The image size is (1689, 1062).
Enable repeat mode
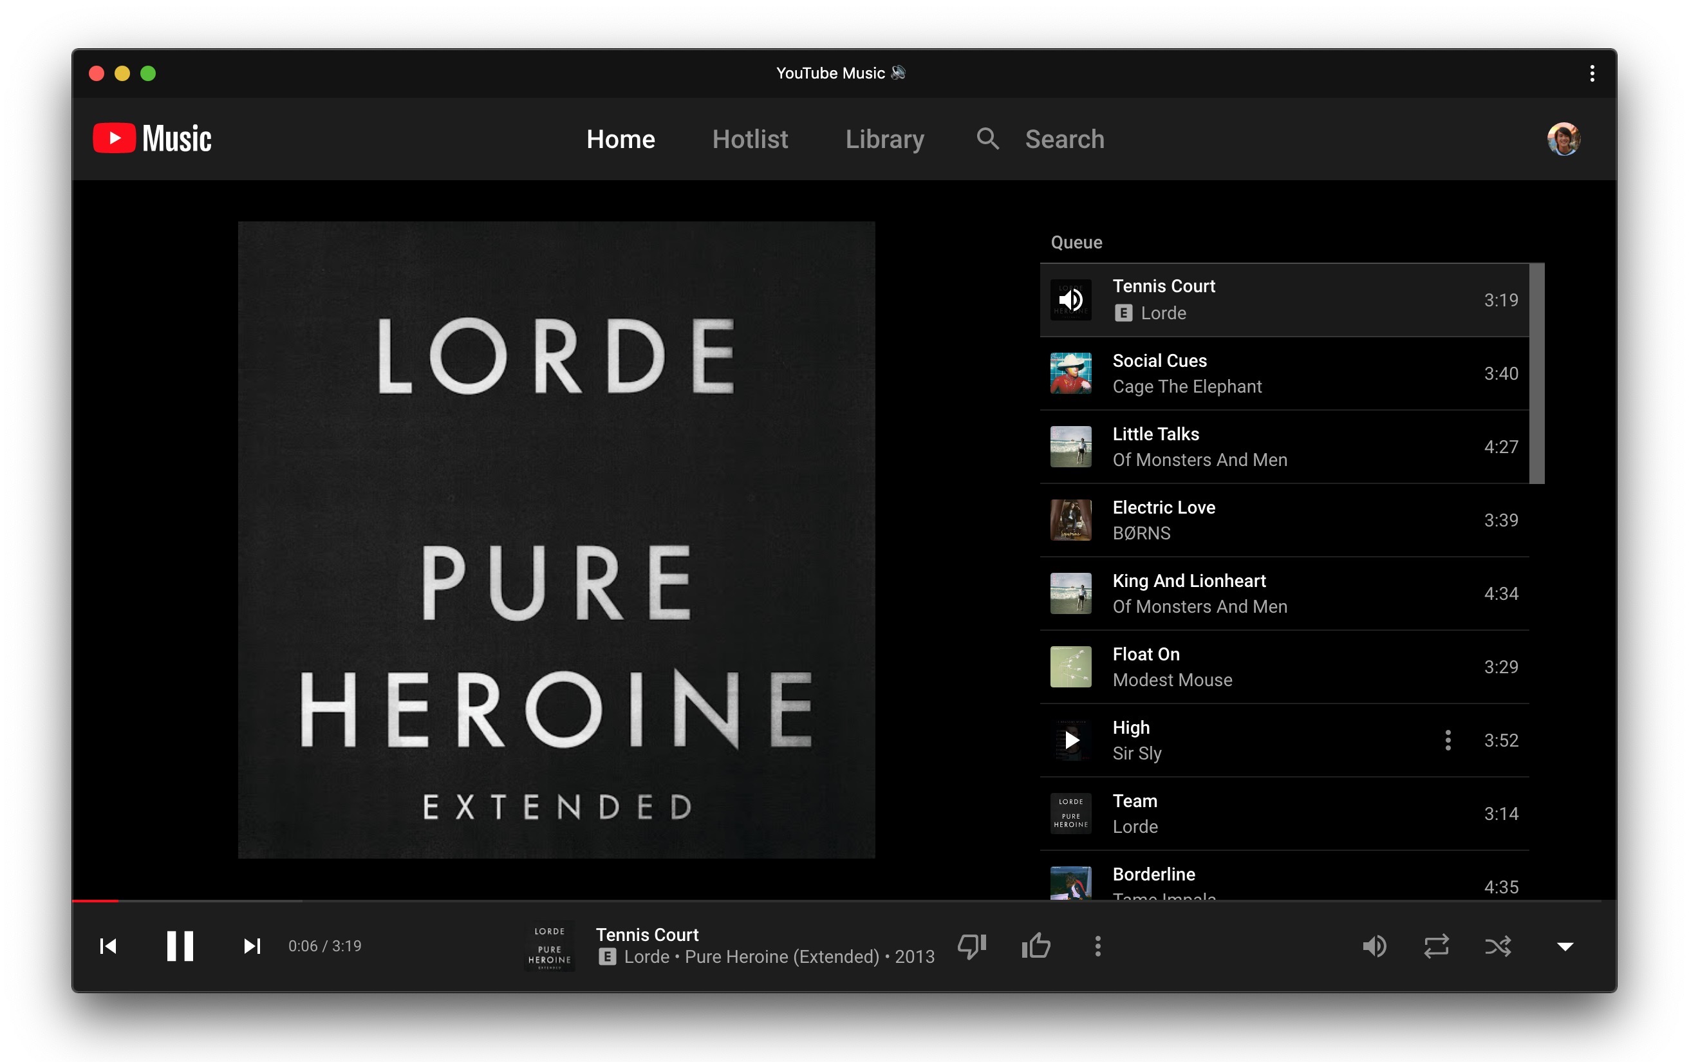pyautogui.click(x=1437, y=946)
